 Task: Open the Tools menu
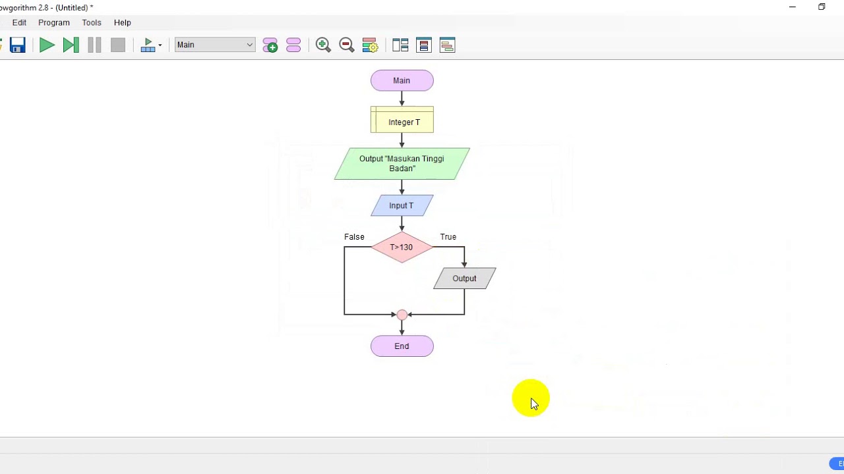coord(92,22)
